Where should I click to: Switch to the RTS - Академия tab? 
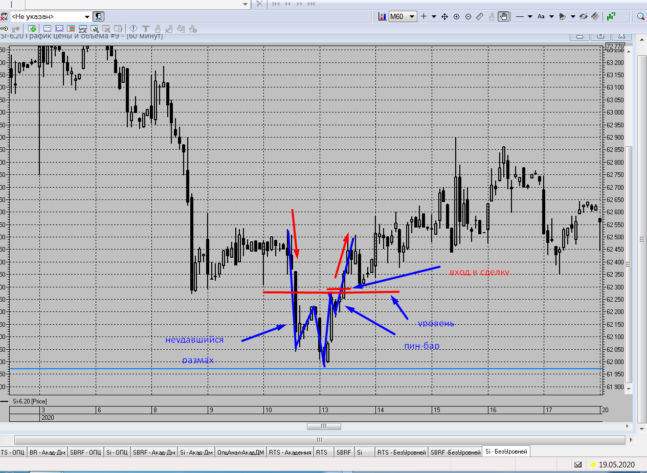pos(289,452)
